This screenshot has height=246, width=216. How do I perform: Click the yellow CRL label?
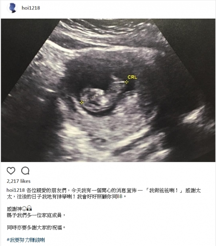click(132, 77)
